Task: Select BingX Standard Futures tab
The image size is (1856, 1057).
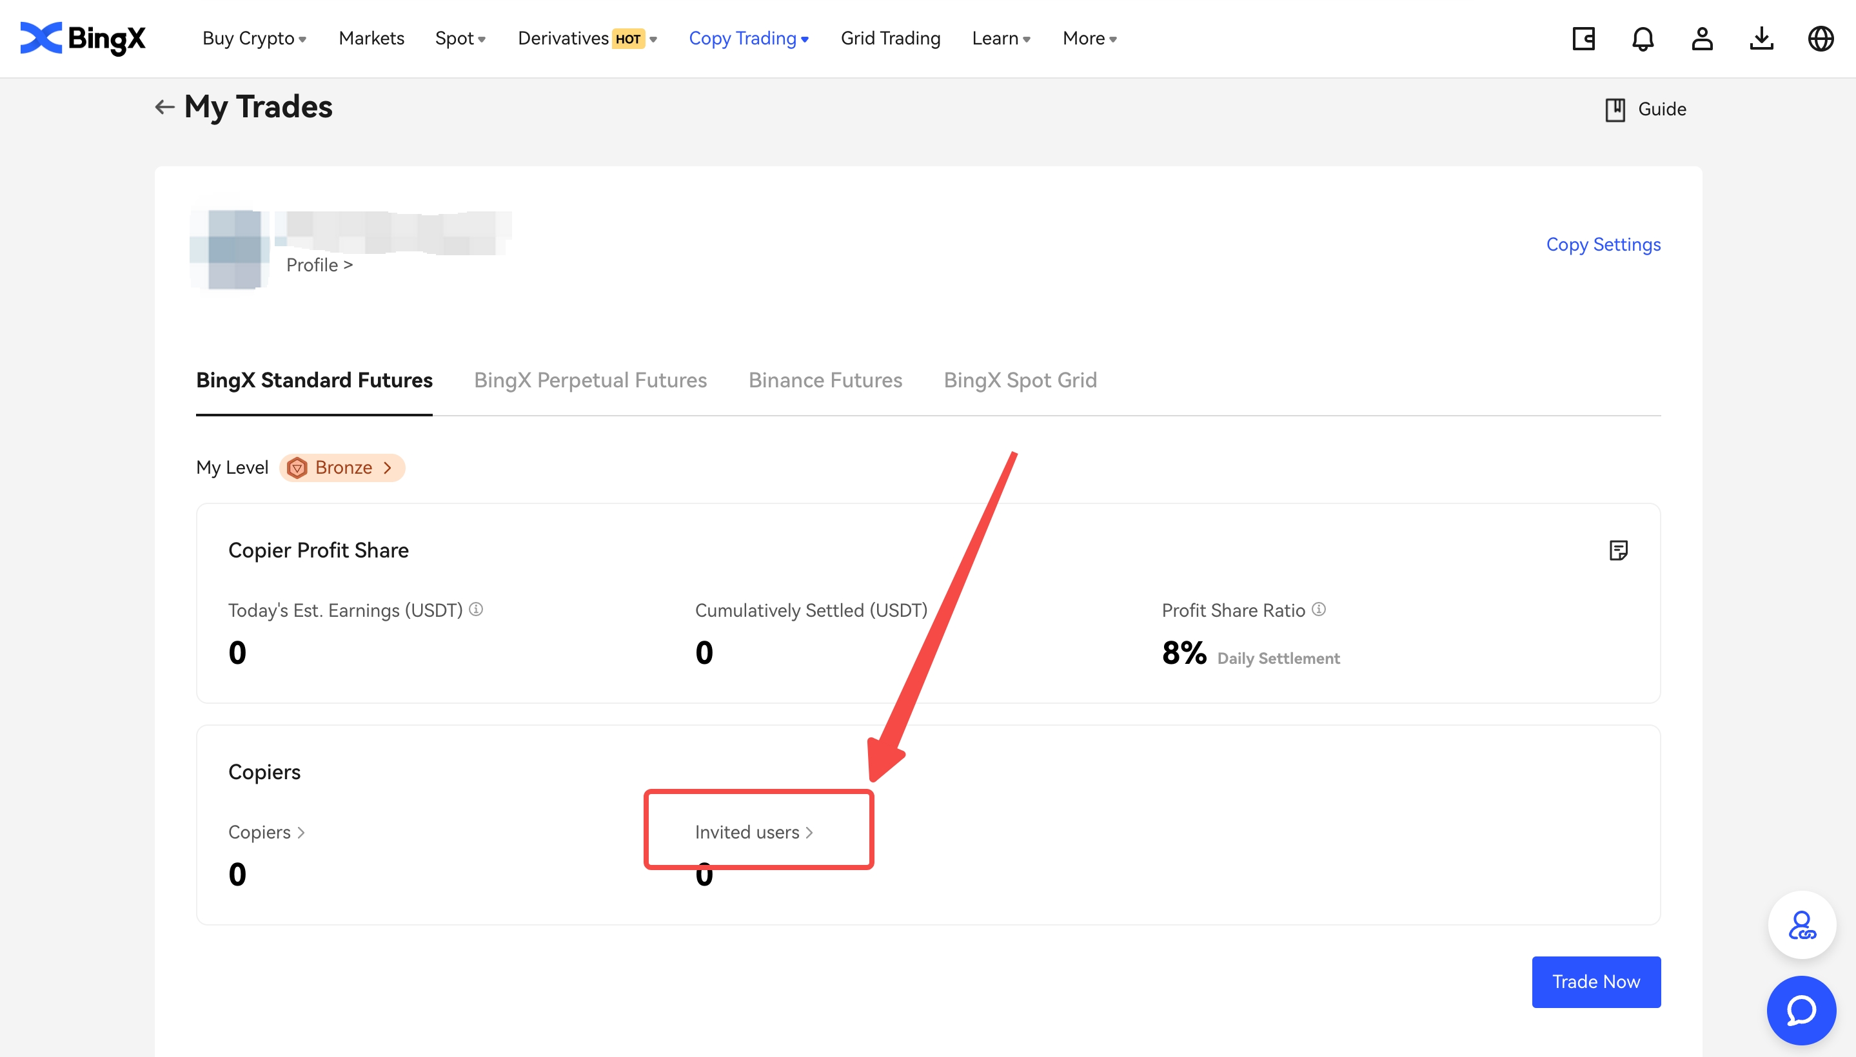Action: point(314,380)
